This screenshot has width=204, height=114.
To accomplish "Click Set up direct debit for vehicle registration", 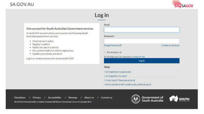I will tap(53, 51).
